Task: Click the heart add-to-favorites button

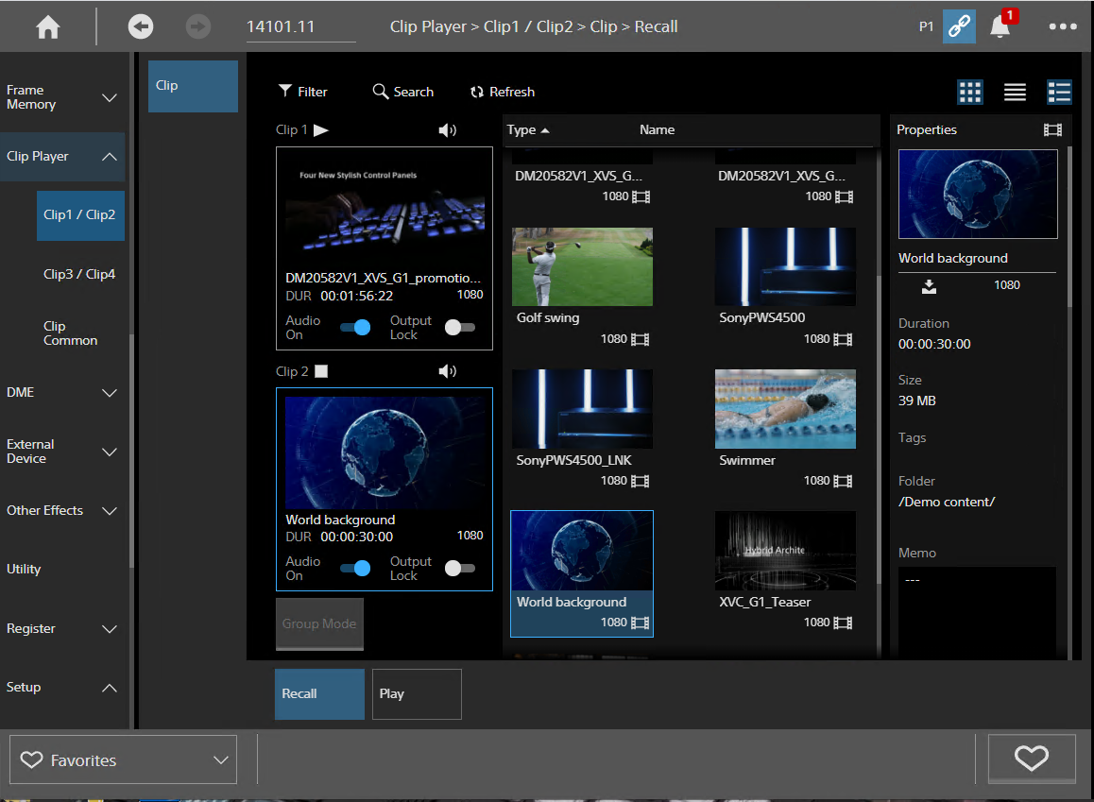Action: pos(1032,759)
